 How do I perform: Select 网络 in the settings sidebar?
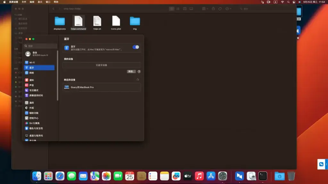tap(39, 73)
